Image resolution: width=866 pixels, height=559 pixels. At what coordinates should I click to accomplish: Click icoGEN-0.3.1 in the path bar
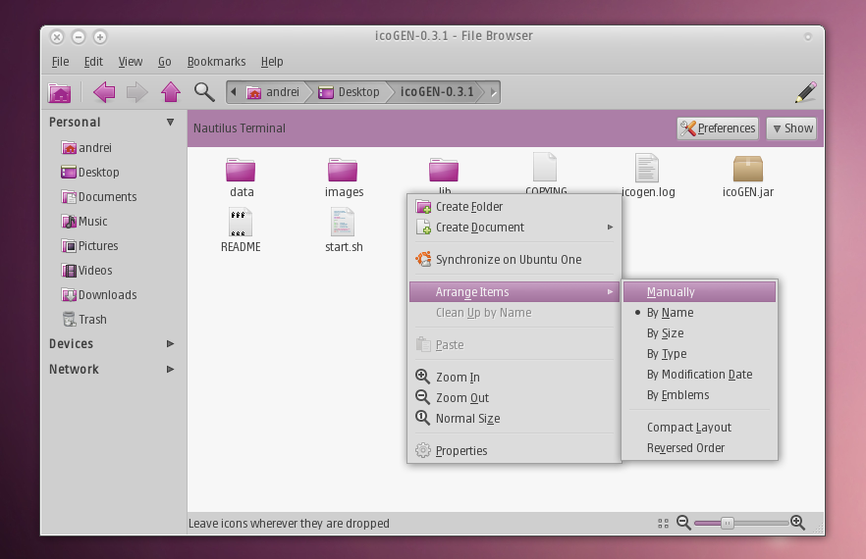[437, 92]
